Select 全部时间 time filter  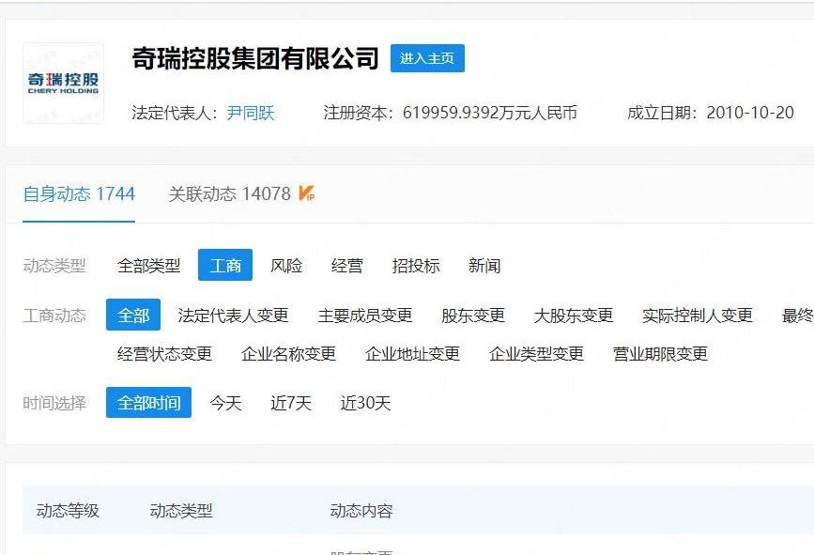pyautogui.click(x=148, y=402)
